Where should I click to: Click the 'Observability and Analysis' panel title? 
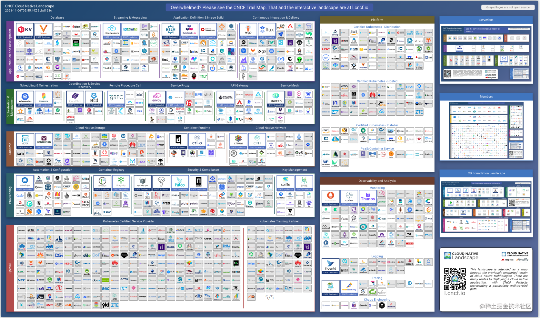tap(377, 181)
